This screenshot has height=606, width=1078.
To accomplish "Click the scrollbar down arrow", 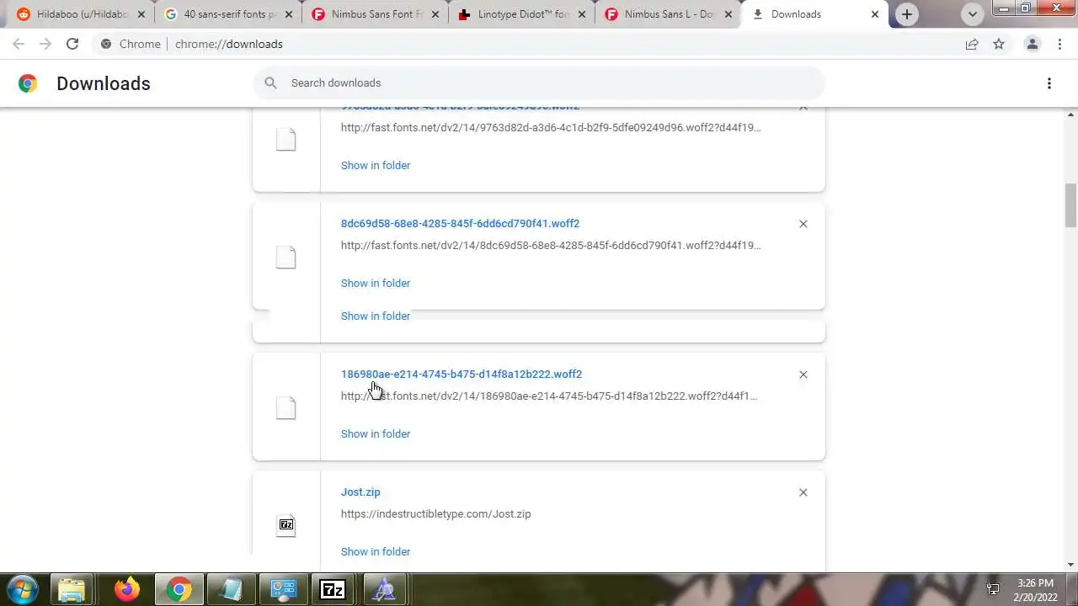I will click(x=1071, y=565).
